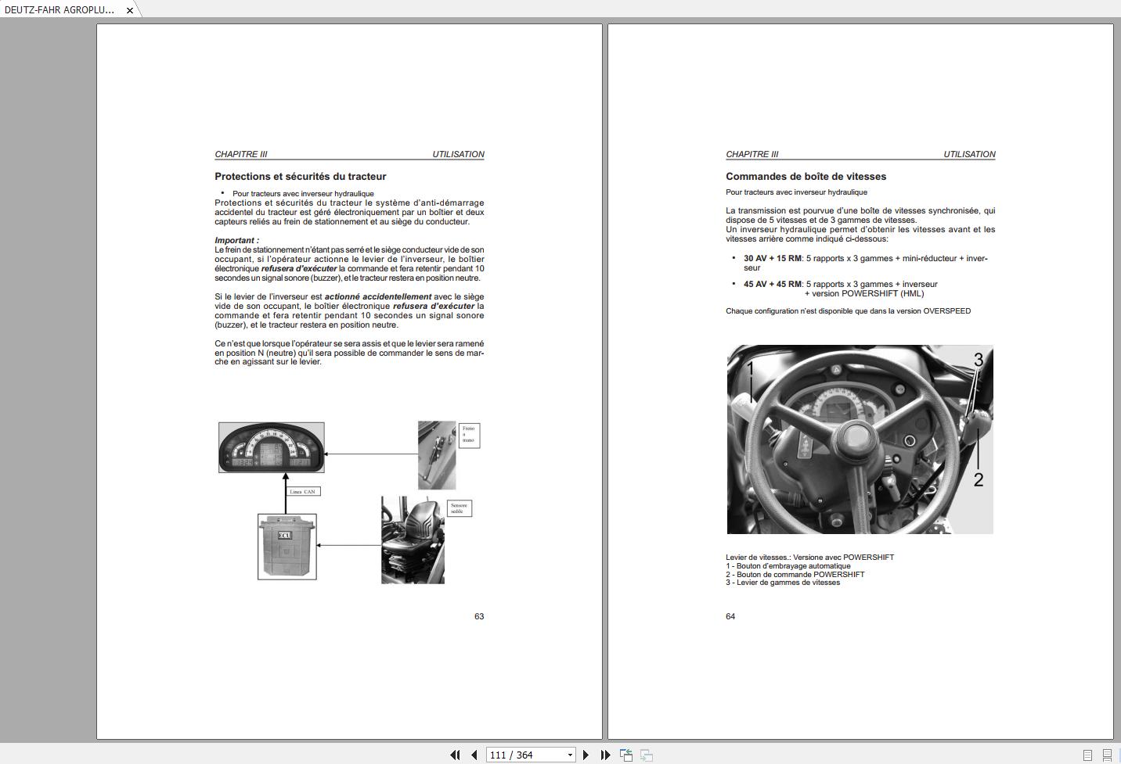Go to the first page of the document
1121x764 pixels.
455,755
